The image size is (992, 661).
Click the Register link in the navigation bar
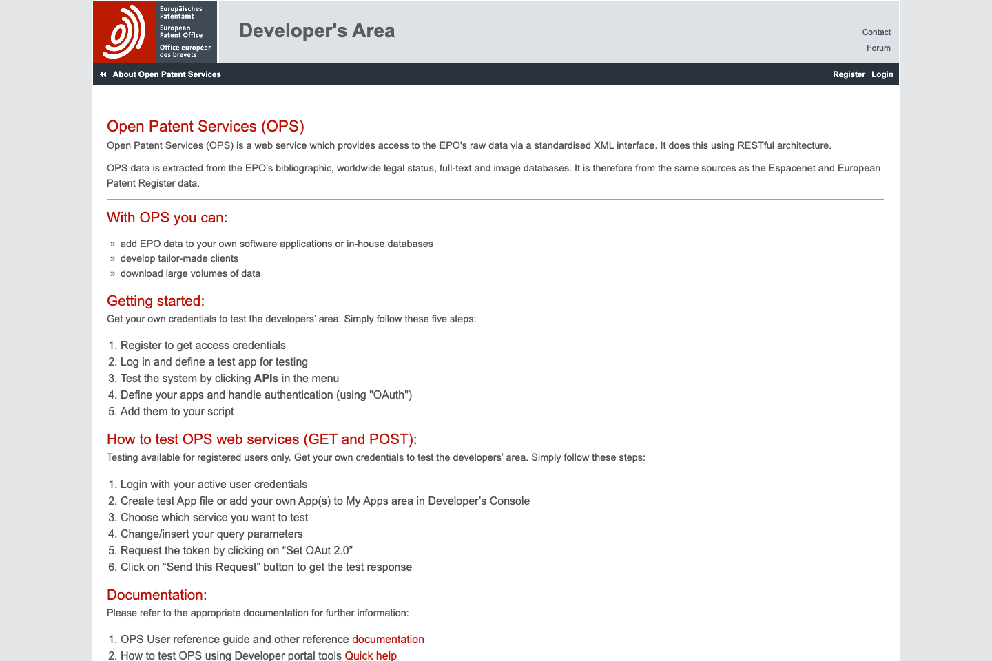click(849, 74)
